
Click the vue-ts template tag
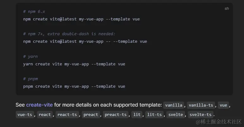[25, 115]
